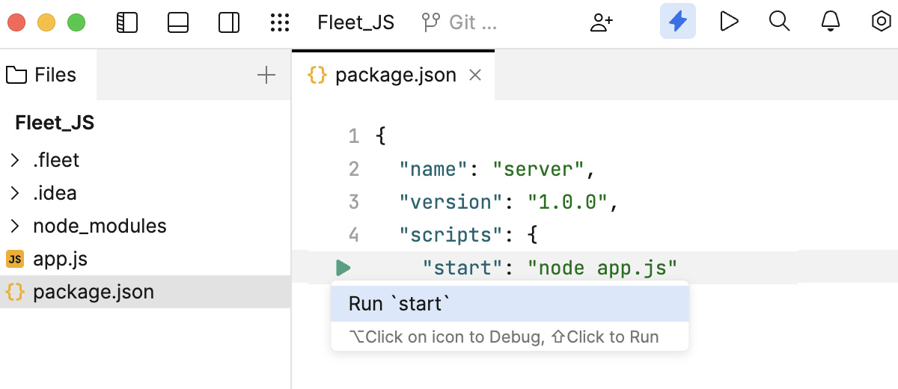Open app.js in the file tree
The width and height of the screenshot is (898, 389).
(60, 259)
